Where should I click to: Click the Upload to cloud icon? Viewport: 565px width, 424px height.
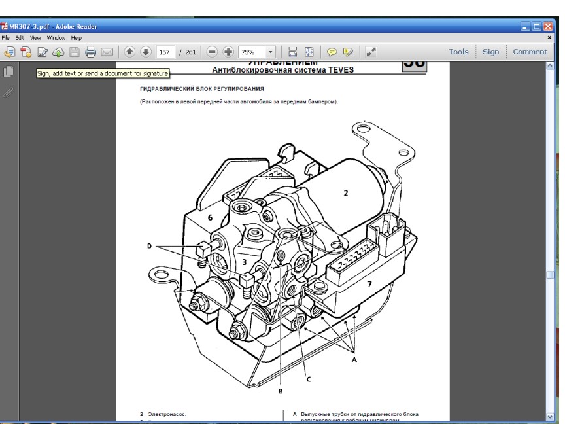click(x=58, y=52)
